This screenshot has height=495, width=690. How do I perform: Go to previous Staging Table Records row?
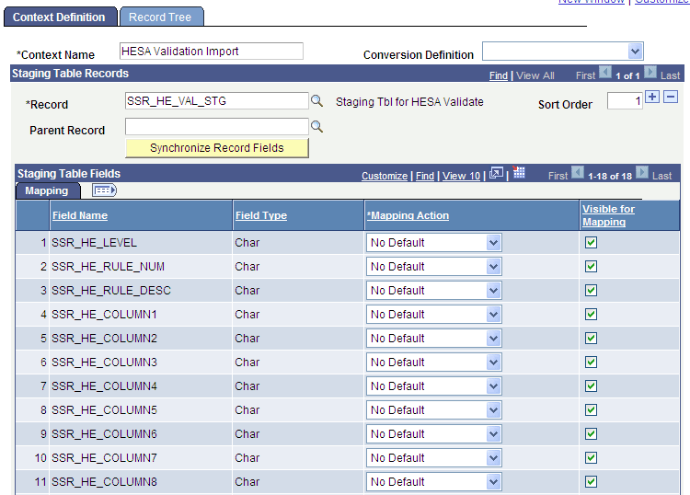click(605, 72)
